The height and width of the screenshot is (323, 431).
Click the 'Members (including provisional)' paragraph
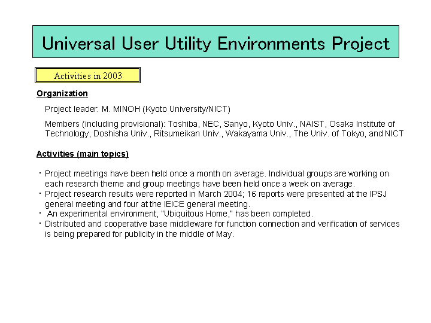pos(224,129)
